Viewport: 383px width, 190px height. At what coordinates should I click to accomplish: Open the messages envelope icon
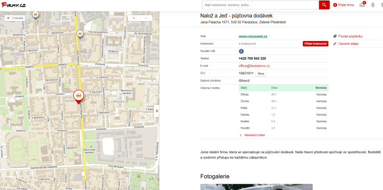pos(362,5)
